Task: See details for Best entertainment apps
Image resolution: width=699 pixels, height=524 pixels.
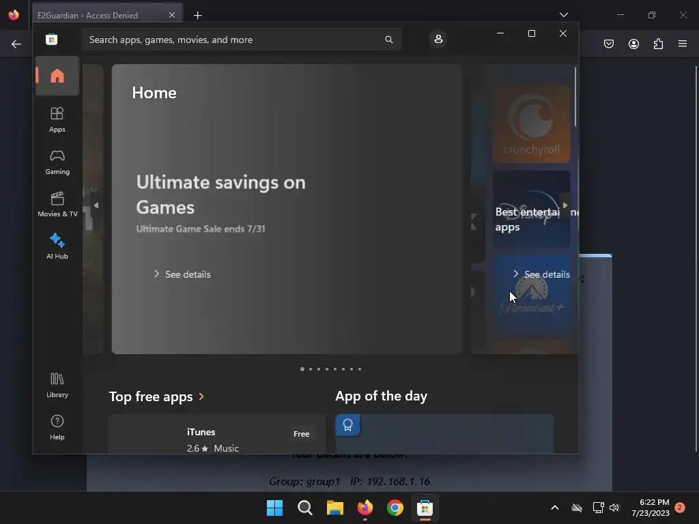Action: click(541, 274)
